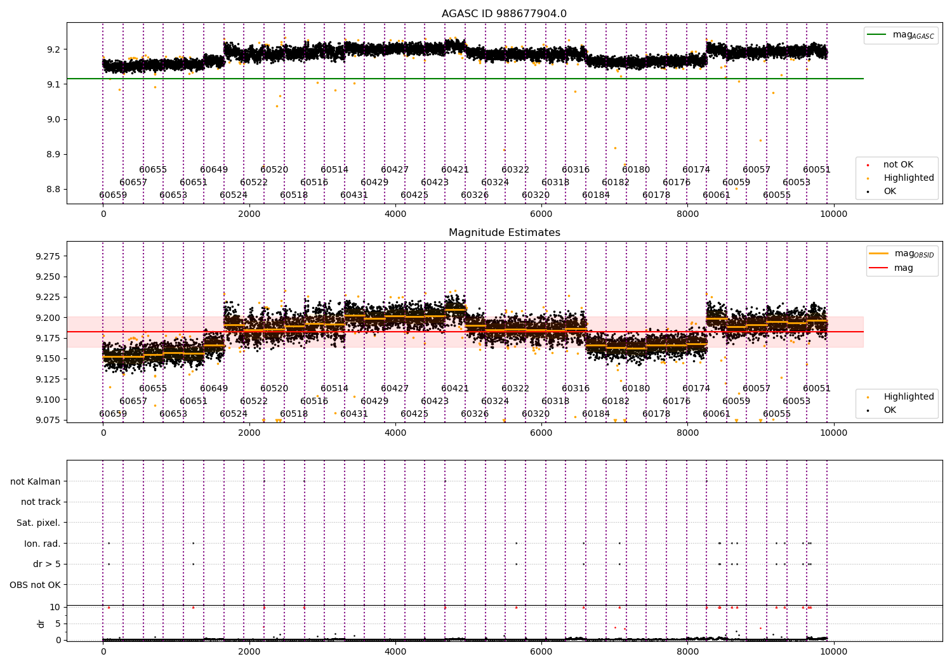Click obsid label '60055' in Magnitude Estimates plot
Screen dimensions: 952x666
coord(777,414)
